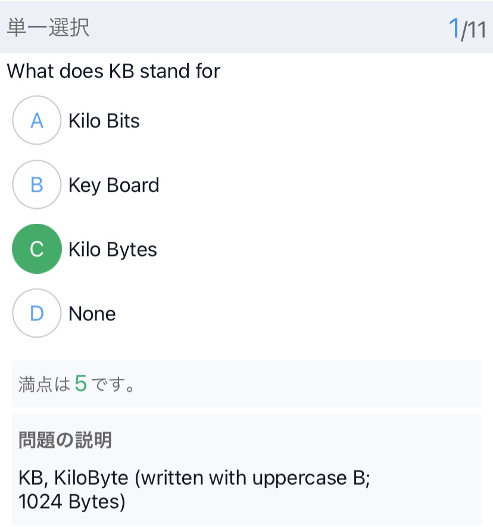Image resolution: width=493 pixels, height=527 pixels.
Task: Tap the "Key Board" answer label
Action: [x=114, y=185]
